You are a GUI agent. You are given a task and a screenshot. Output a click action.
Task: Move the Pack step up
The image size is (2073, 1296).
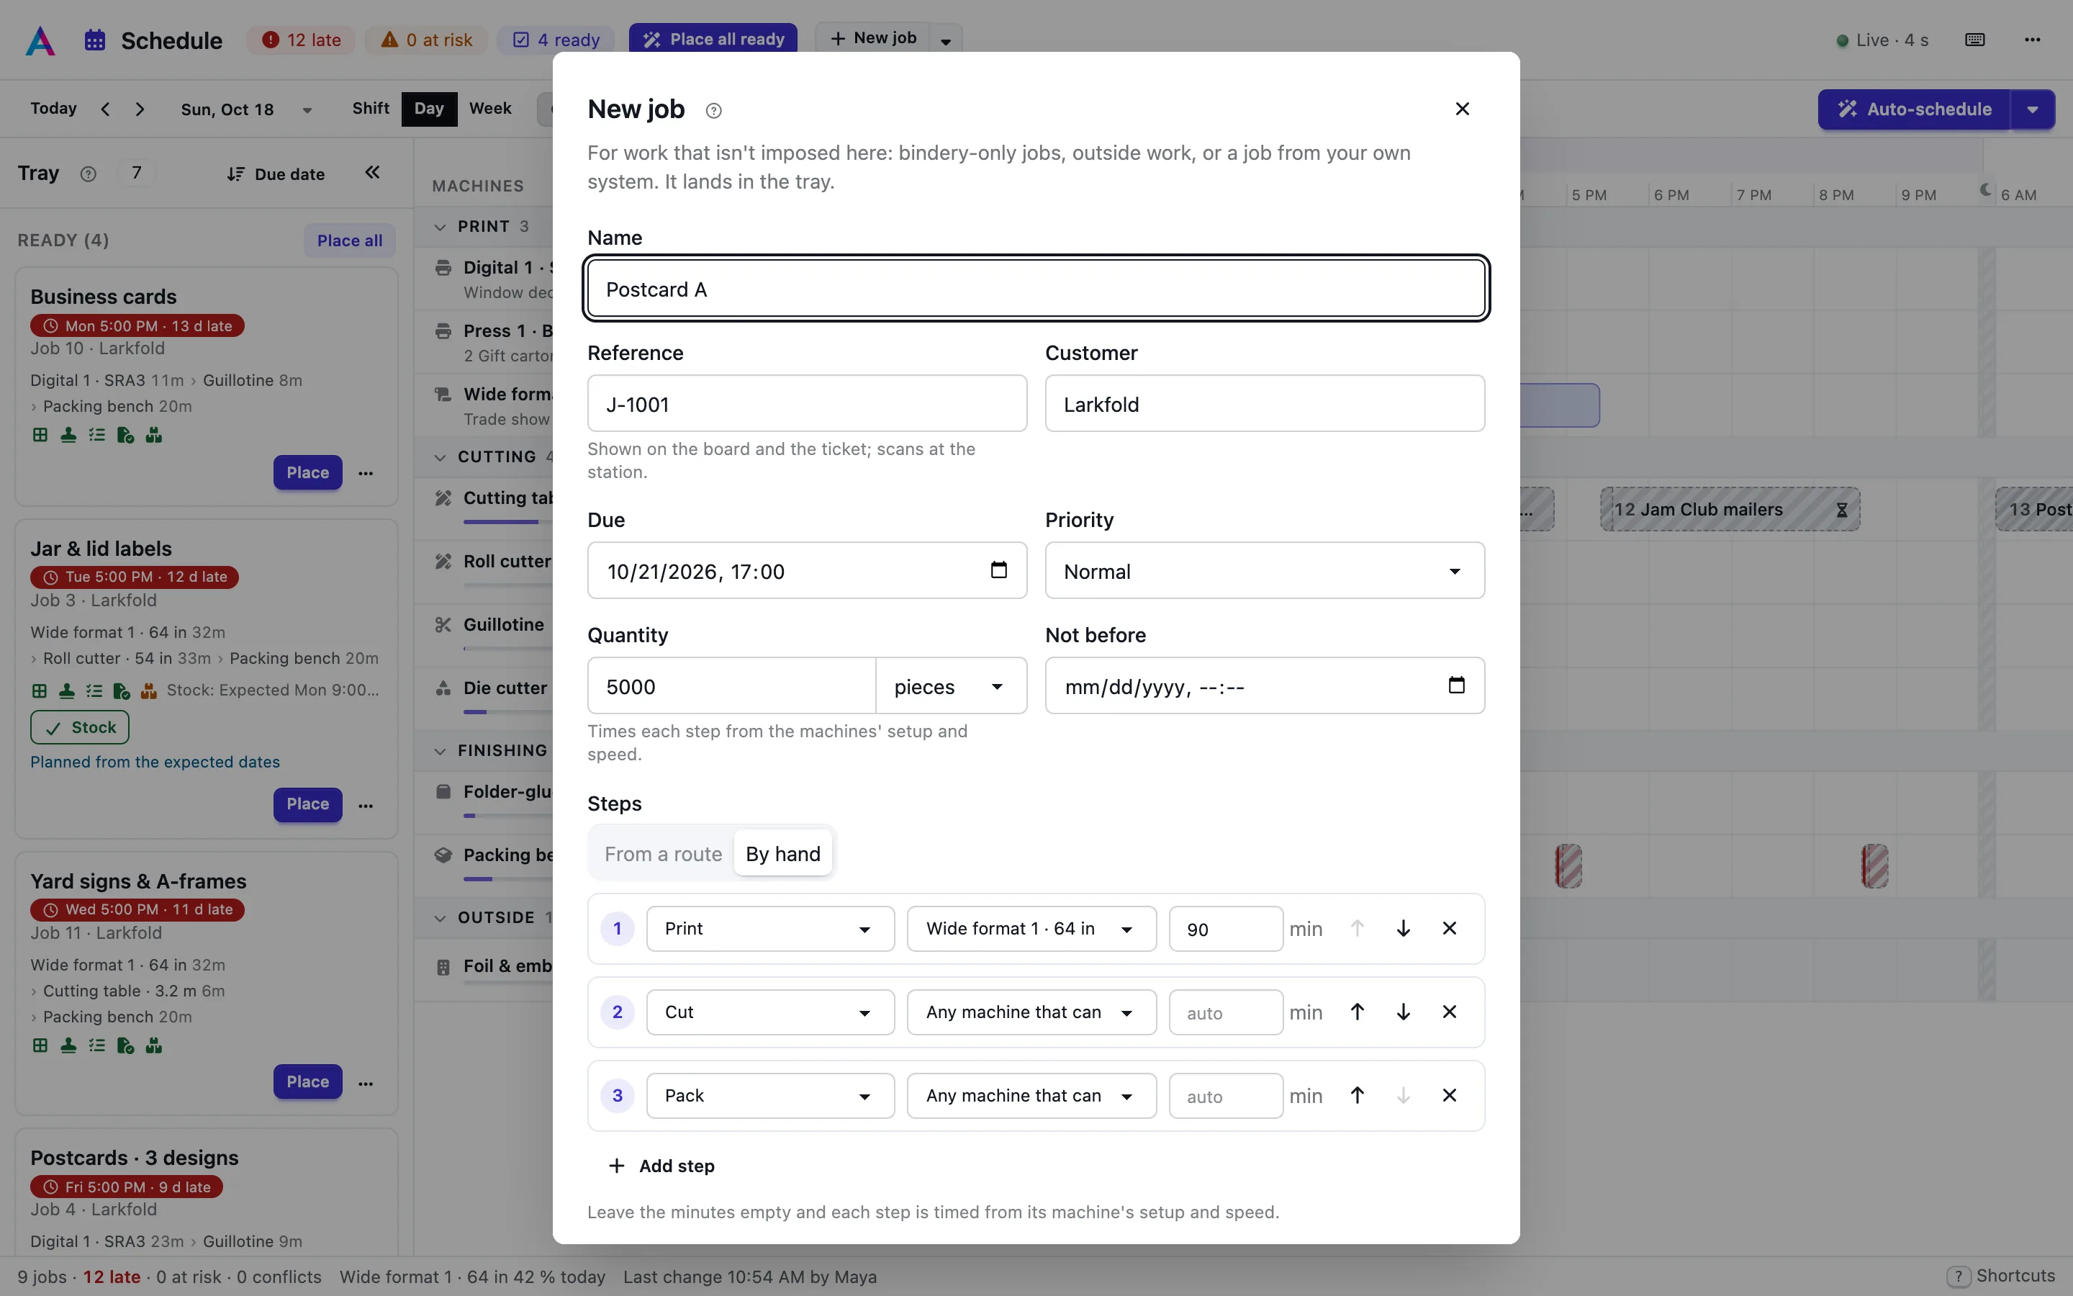pos(1357,1095)
